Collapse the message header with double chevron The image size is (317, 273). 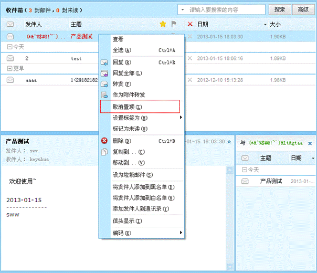229,142
